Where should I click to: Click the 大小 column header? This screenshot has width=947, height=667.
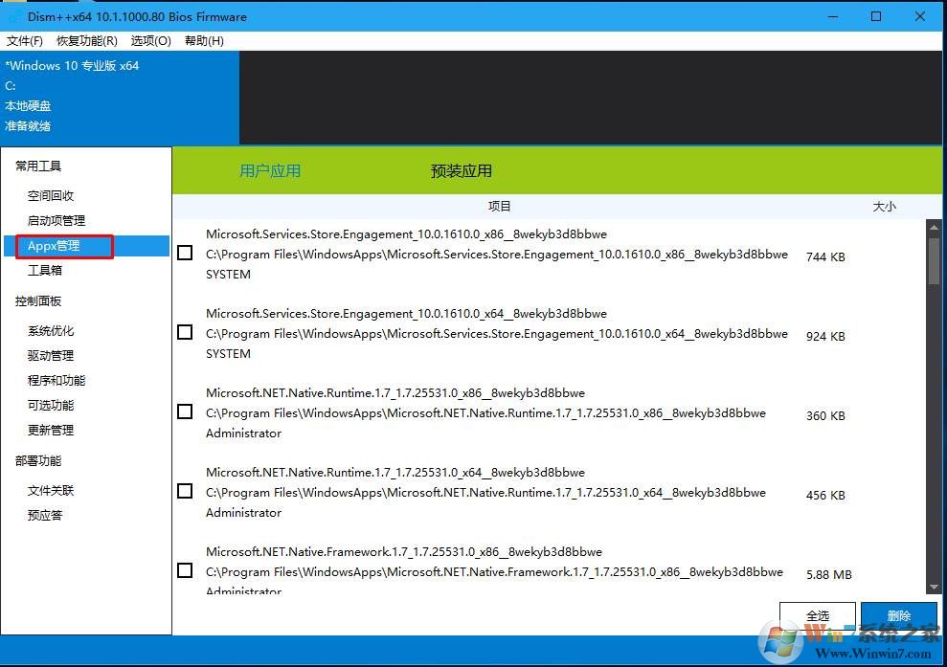point(884,207)
